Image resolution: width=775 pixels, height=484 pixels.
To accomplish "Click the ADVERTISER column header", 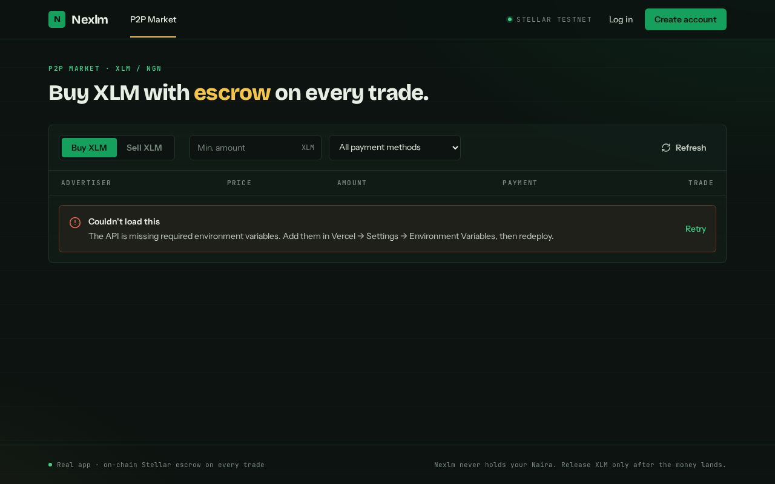I will (86, 183).
